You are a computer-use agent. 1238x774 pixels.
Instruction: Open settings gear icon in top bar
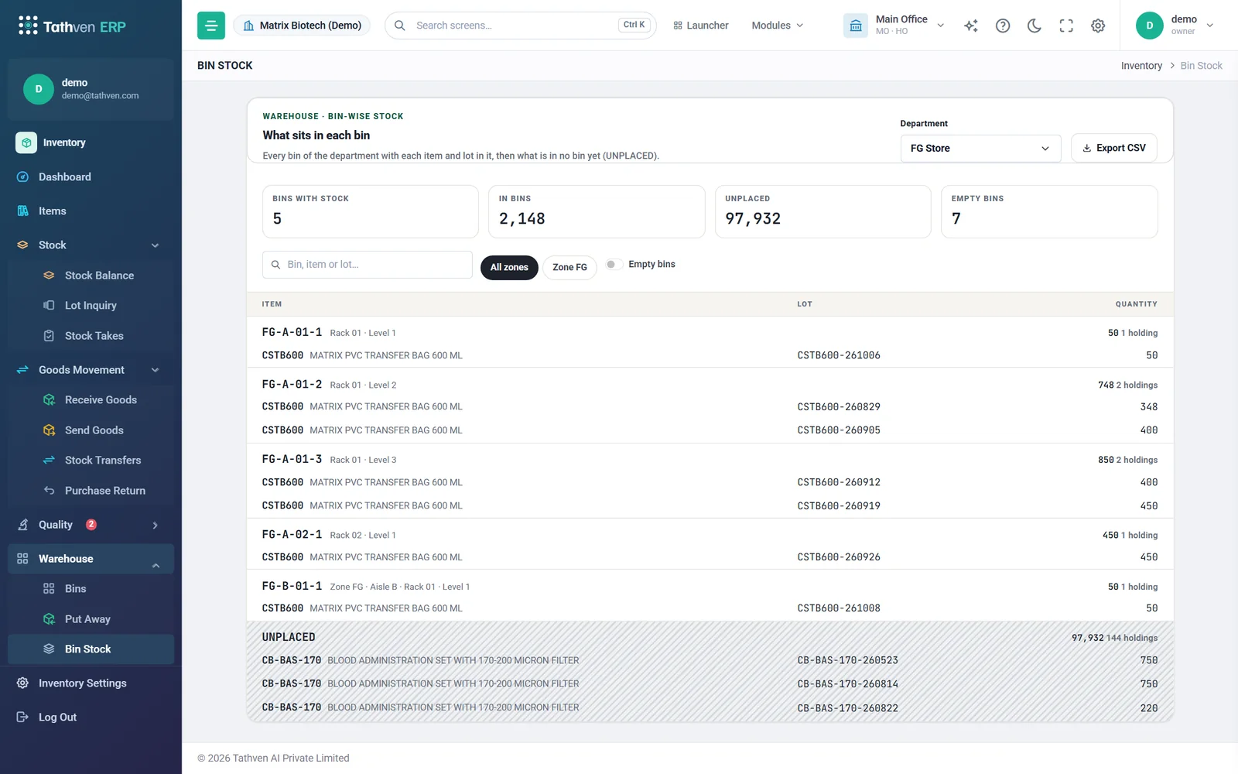(x=1098, y=26)
